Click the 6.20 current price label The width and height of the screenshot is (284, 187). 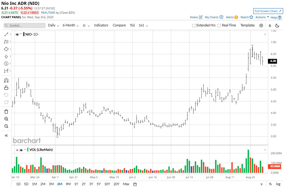[x=272, y=61]
